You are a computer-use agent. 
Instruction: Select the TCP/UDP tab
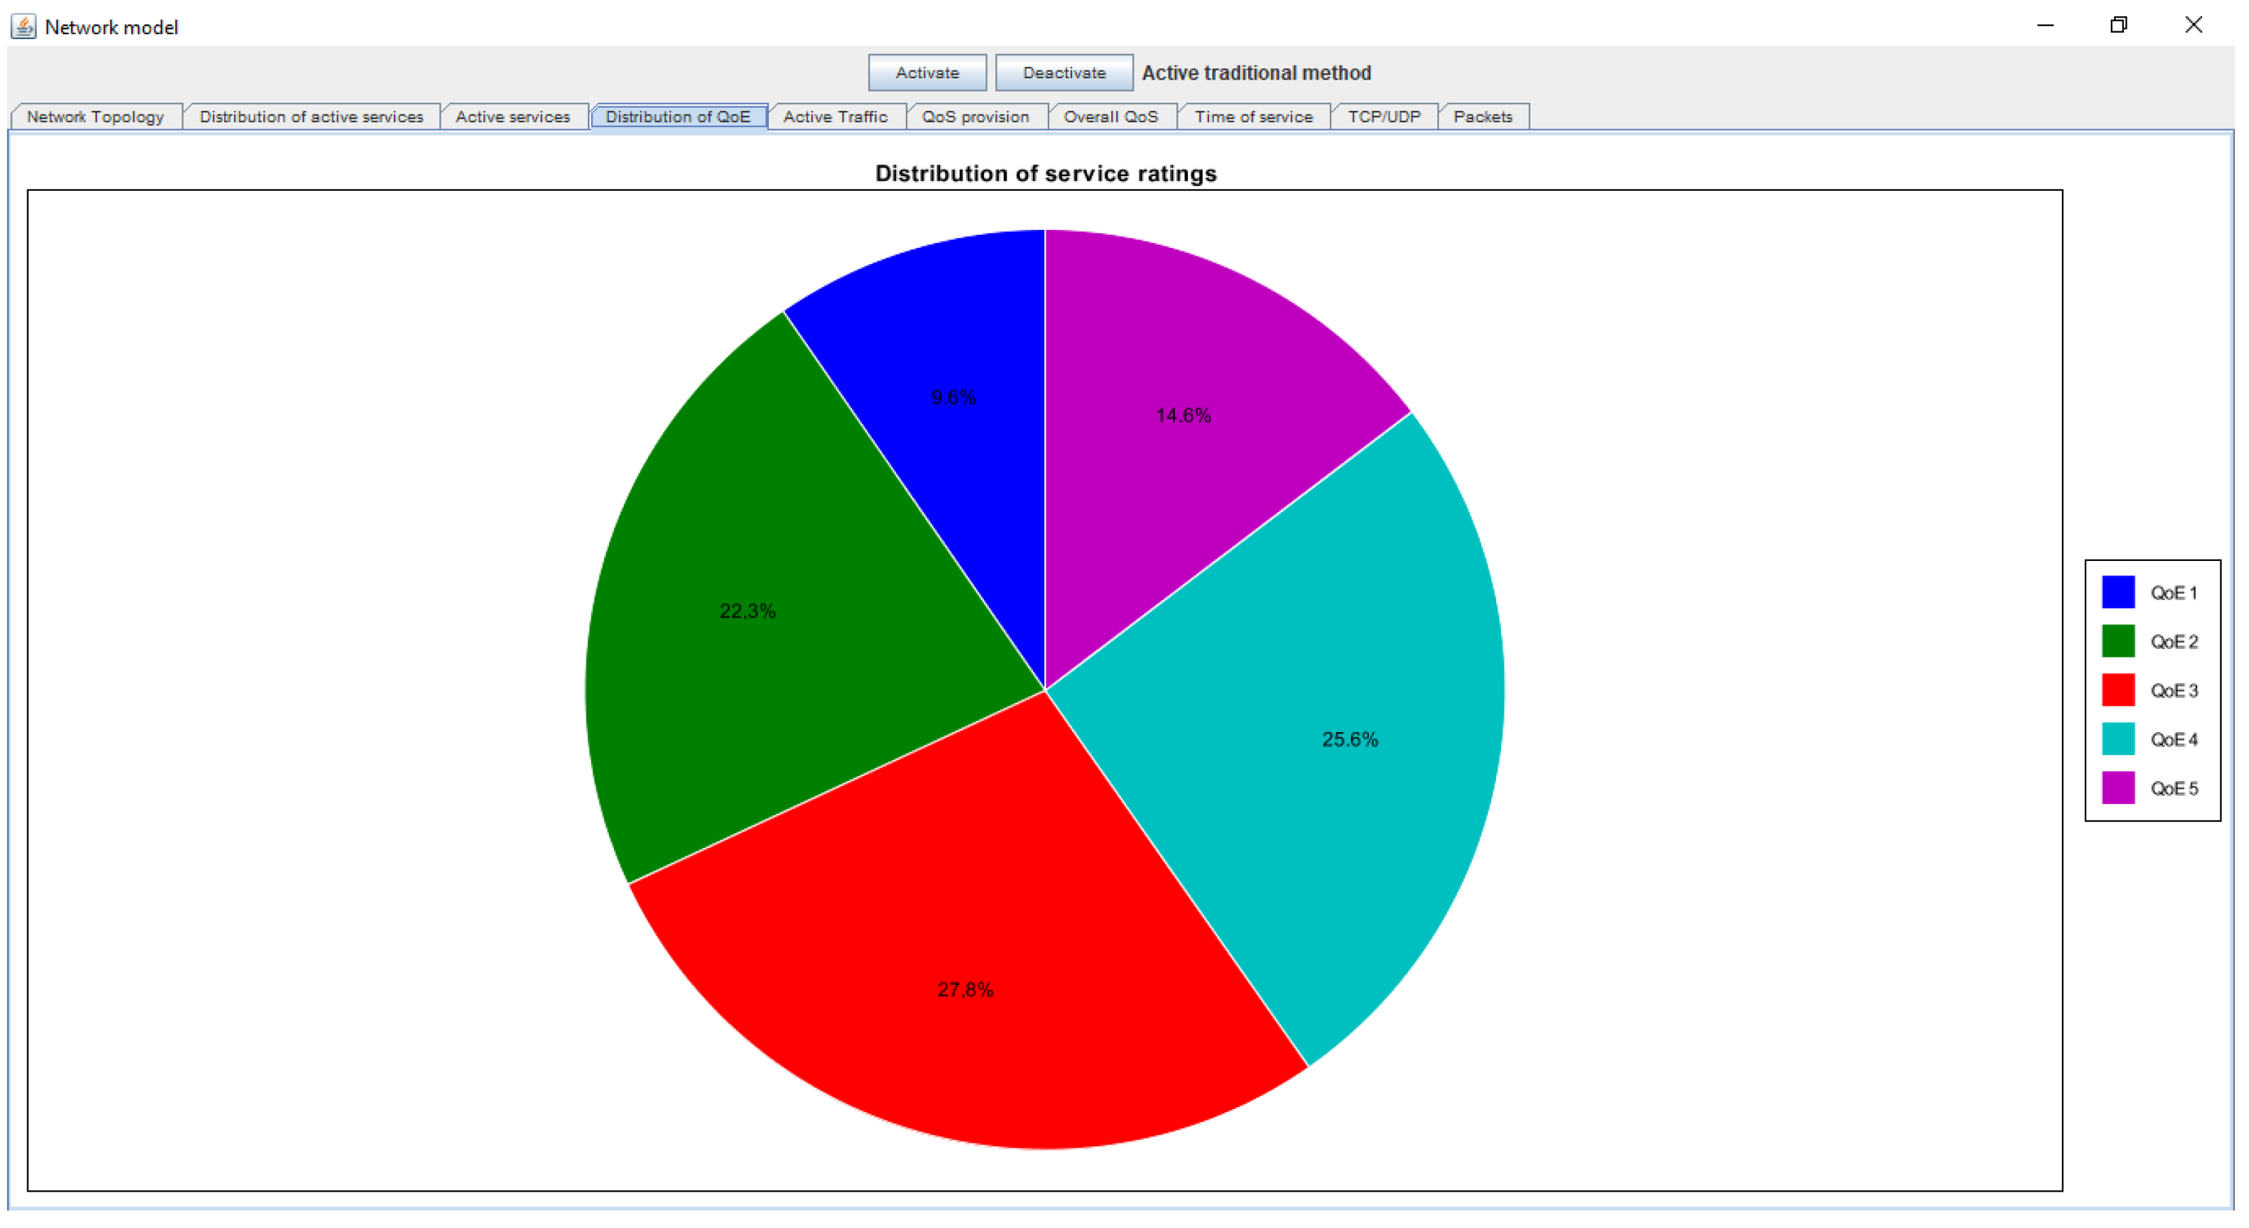[x=1384, y=117]
